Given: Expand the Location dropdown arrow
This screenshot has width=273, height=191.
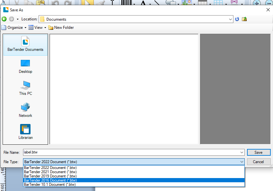Looking at the screenshot, I should click(230, 19).
